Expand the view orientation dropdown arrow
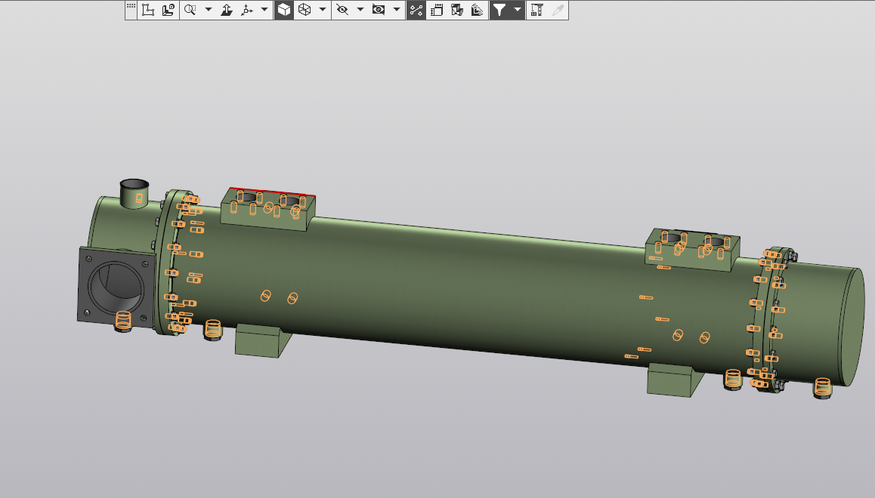Viewport: 875px width, 498px height. click(x=264, y=10)
